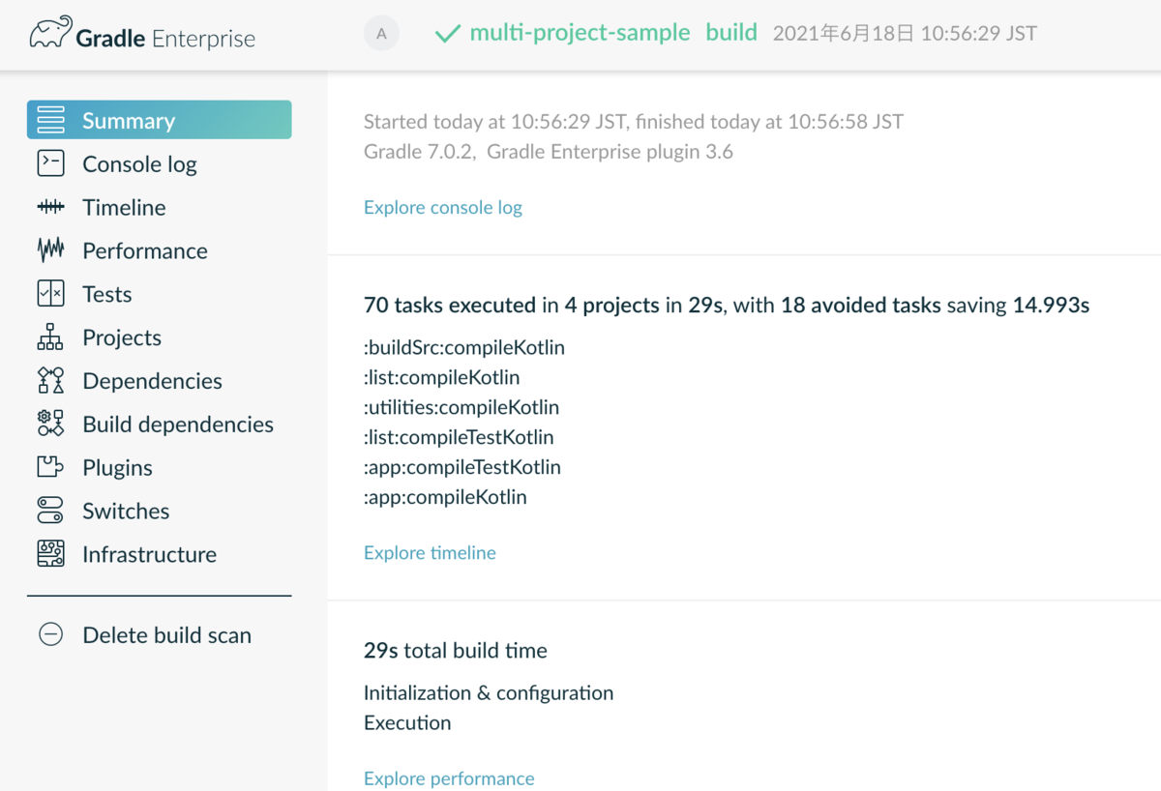This screenshot has height=791, width=1161.
Task: Click the multi-project-sample build title
Action: point(580,33)
